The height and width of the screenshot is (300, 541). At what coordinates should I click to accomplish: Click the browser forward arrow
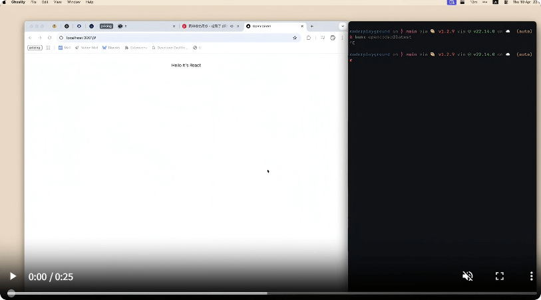coord(40,38)
